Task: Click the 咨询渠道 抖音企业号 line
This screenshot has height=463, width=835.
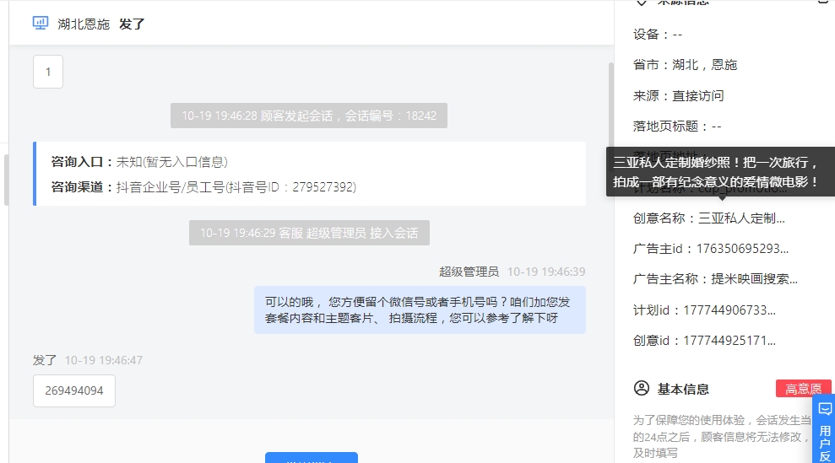Action: pos(203,186)
